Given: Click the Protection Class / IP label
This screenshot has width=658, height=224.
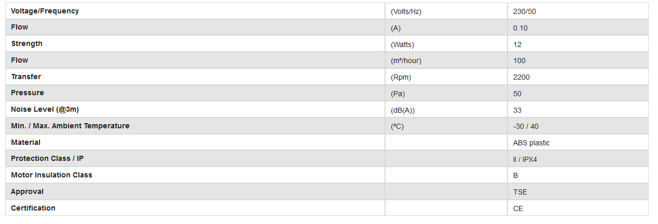Looking at the screenshot, I should pos(47,158).
